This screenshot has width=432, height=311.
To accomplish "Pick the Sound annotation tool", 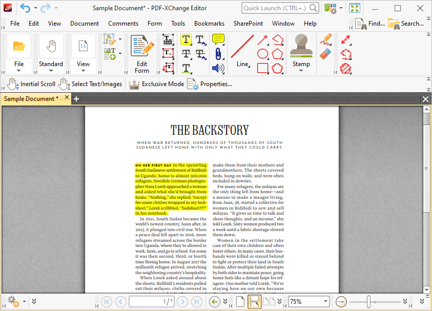I will 218,68.
